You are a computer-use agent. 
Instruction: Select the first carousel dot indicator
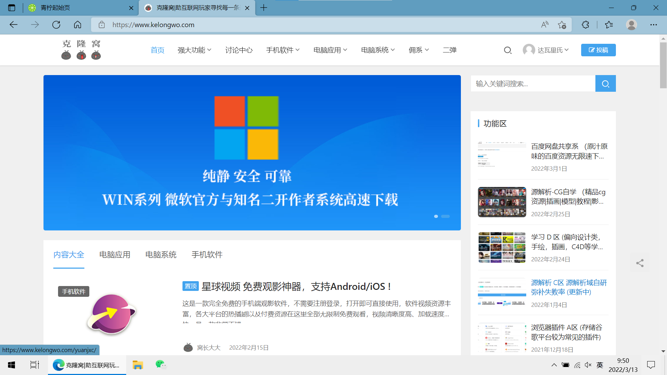tap(436, 216)
